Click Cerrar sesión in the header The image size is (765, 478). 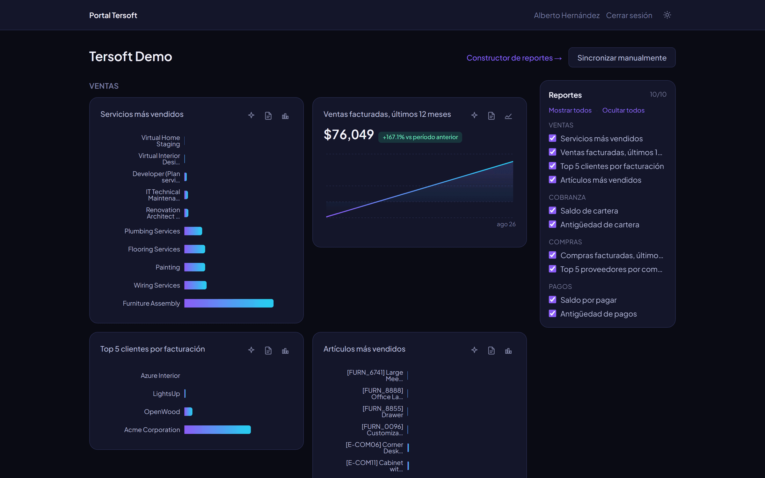(x=629, y=15)
